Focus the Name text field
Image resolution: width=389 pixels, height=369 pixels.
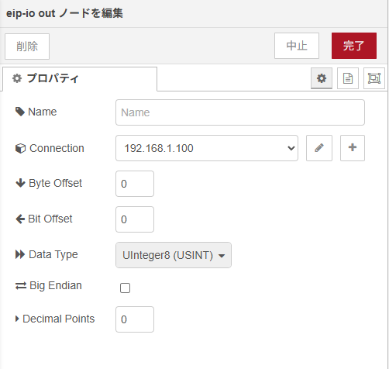pos(240,112)
